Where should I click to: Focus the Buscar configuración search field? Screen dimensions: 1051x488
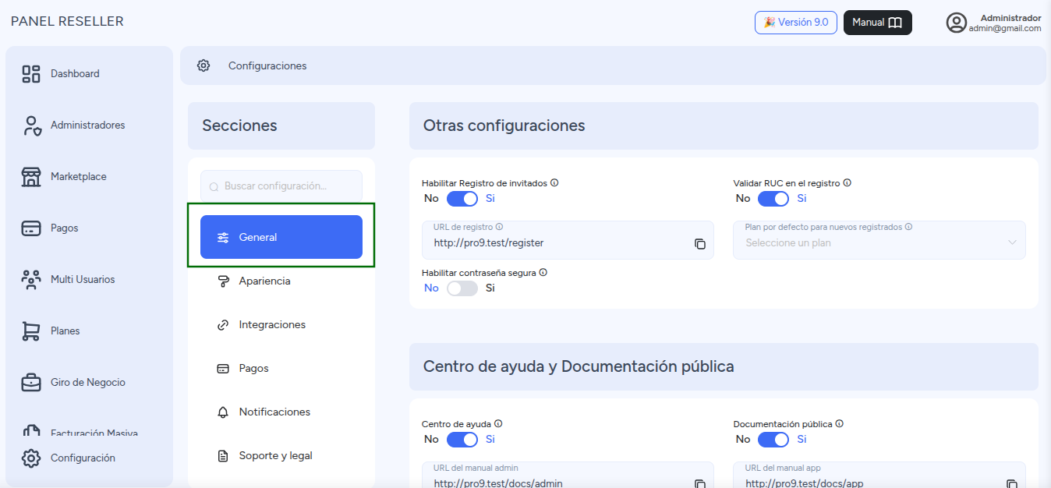pyautogui.click(x=281, y=186)
